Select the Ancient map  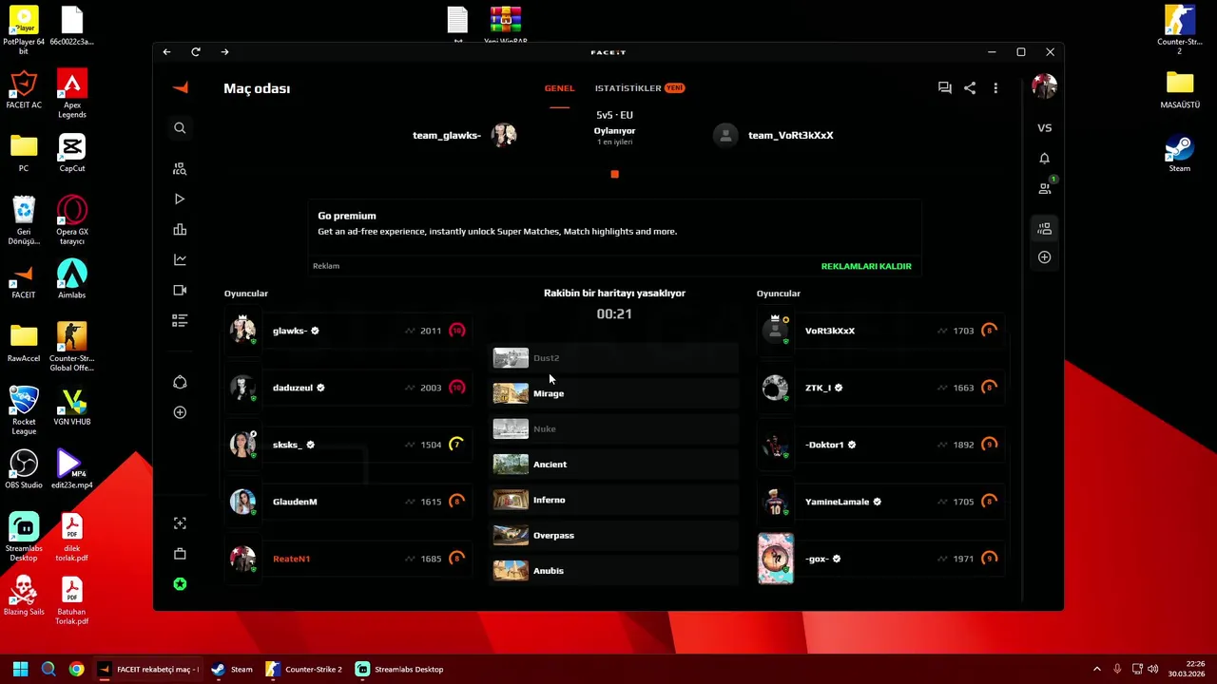614,465
